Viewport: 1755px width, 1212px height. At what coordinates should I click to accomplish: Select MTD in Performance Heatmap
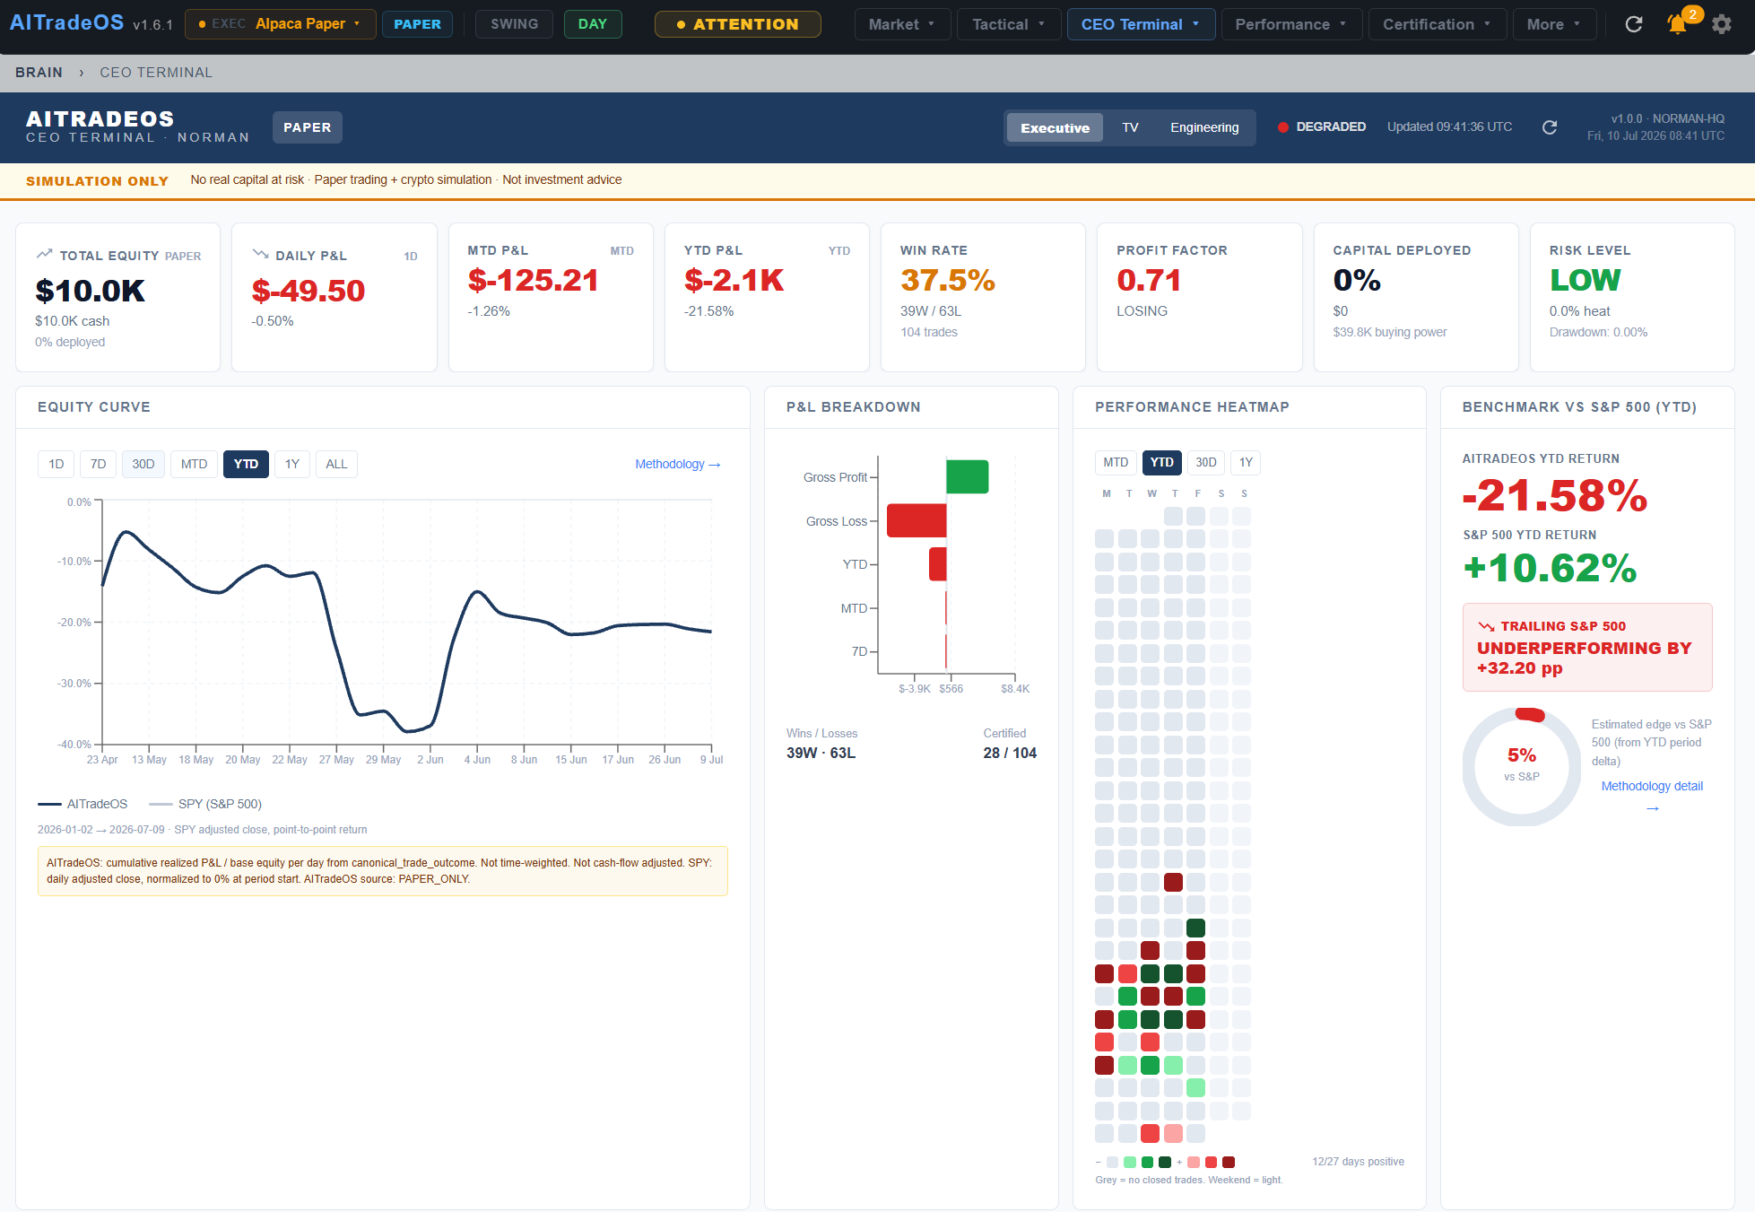1116,463
